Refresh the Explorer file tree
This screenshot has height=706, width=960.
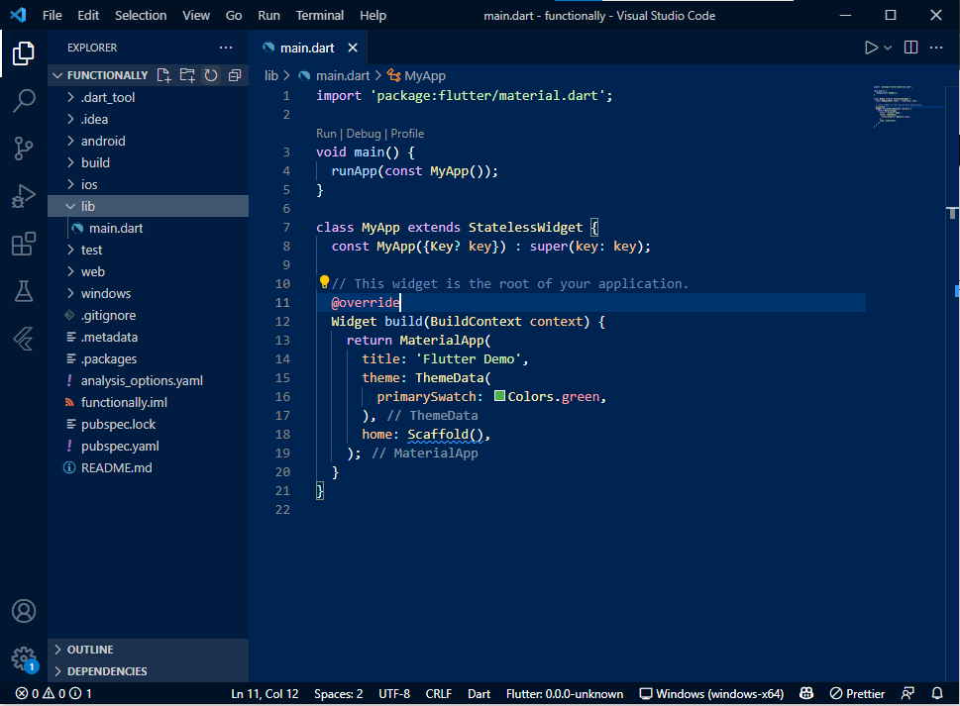coord(210,74)
